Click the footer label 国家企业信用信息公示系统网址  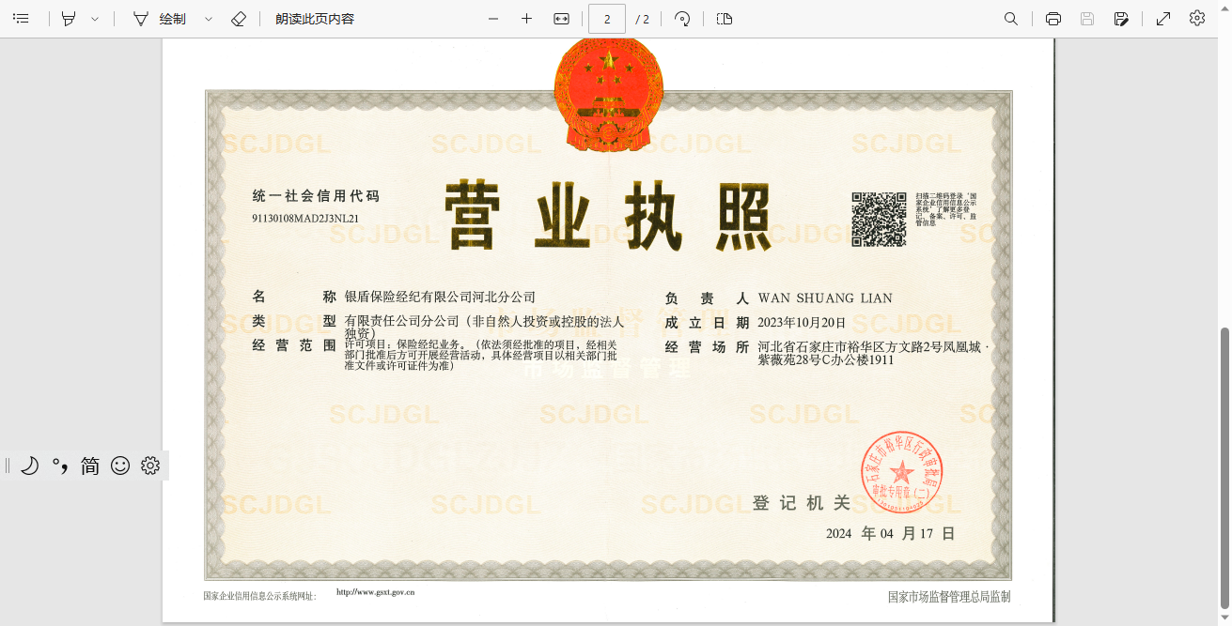[260, 596]
